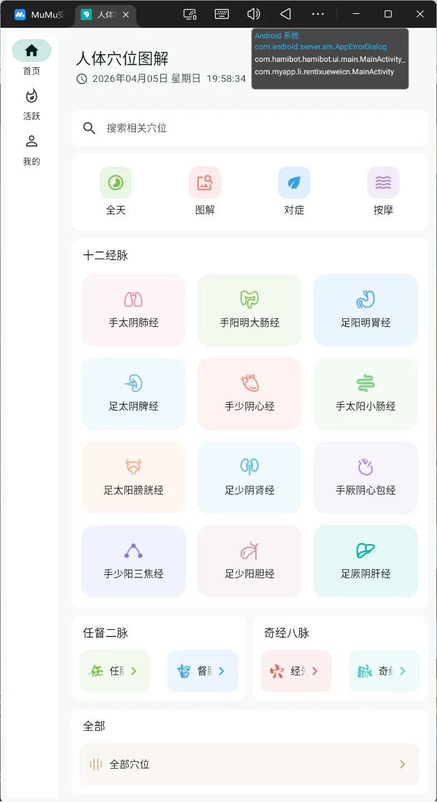This screenshot has width=437, height=802.
Task: Expand the 全部穴位 row arrow
Action: [402, 764]
